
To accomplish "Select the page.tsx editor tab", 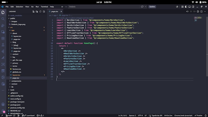I will click(x=54, y=12).
